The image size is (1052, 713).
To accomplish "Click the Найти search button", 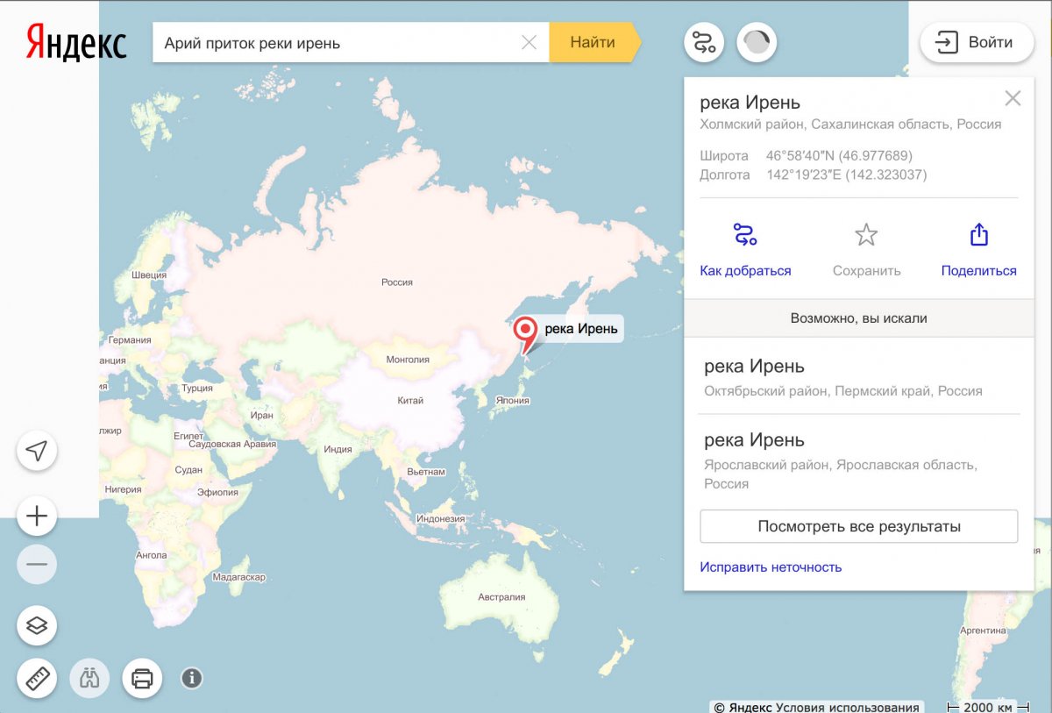I will coord(594,42).
